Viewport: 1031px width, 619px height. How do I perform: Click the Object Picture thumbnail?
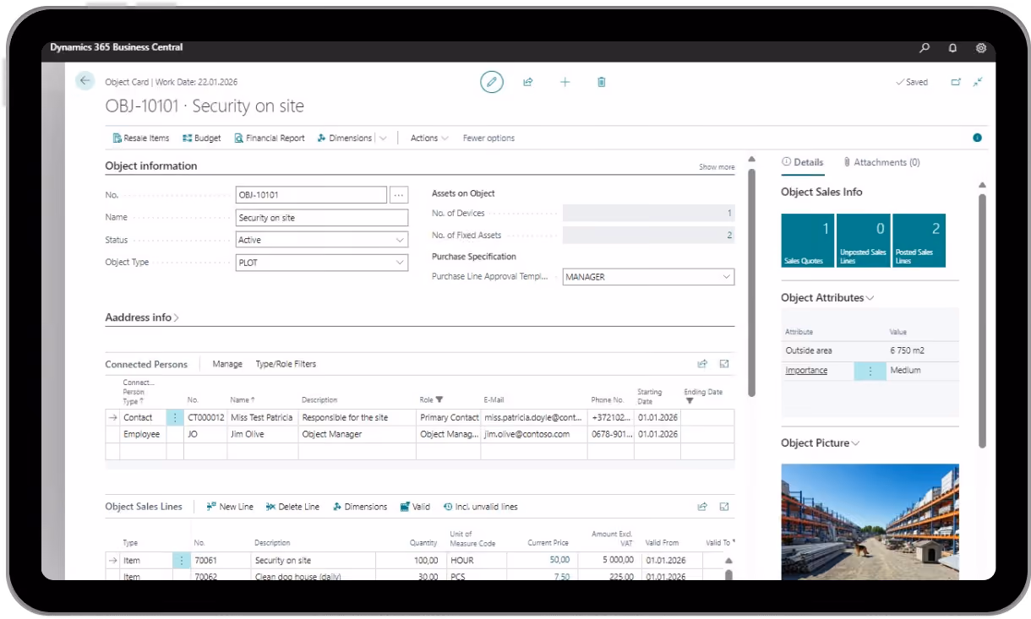[x=870, y=521]
